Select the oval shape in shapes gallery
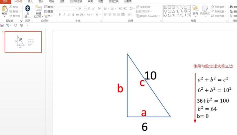This screenshot has width=237, height=135. (x=165, y=11)
